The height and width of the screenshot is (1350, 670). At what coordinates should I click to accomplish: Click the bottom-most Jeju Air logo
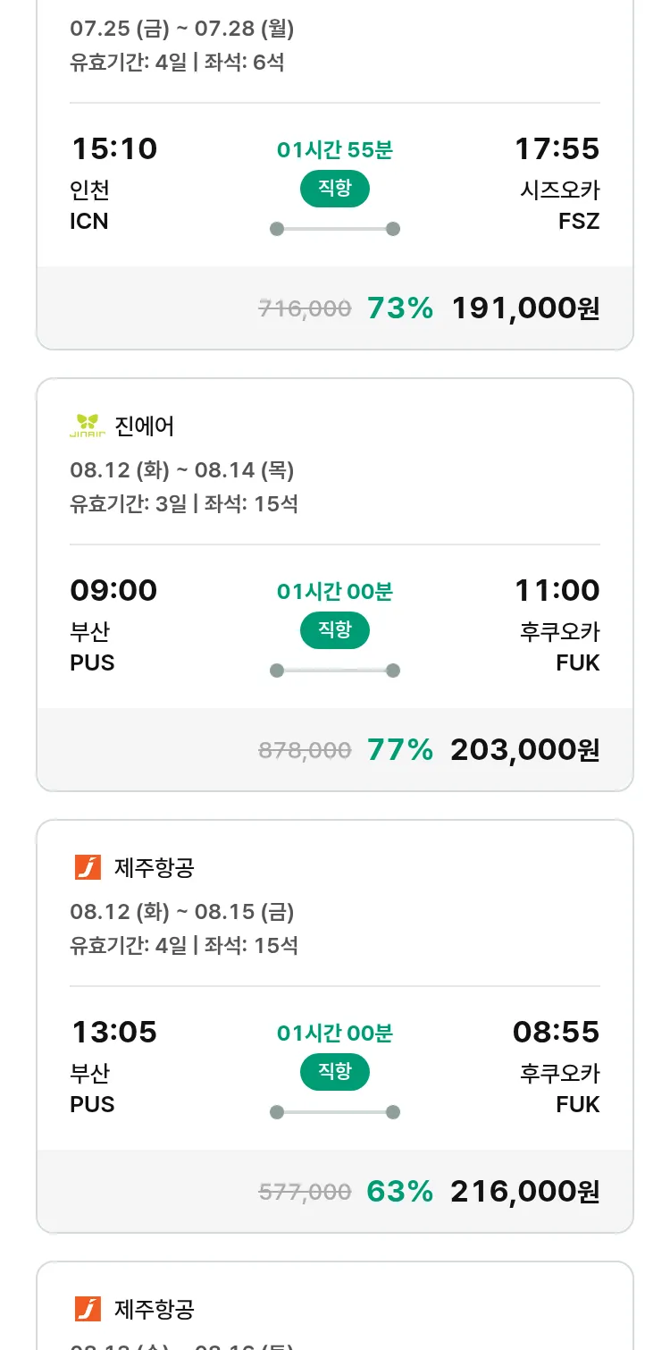click(x=88, y=1309)
